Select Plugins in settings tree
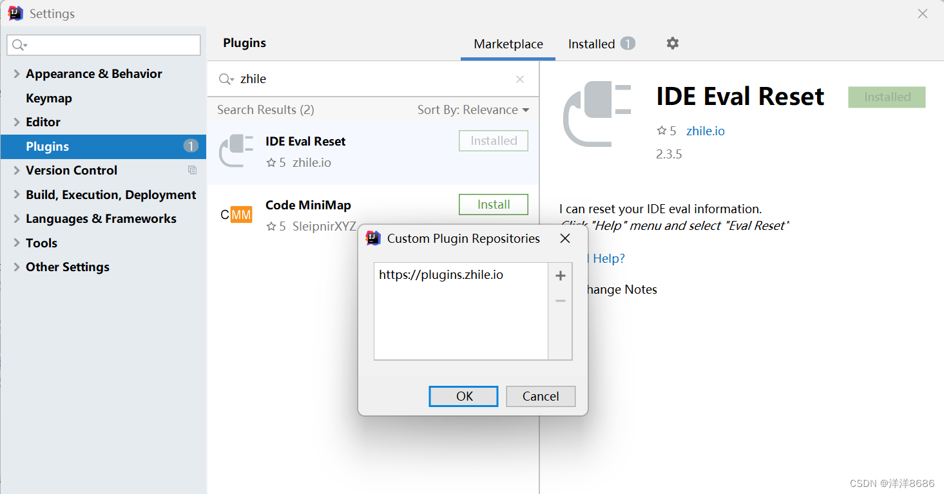This screenshot has height=494, width=944. [x=103, y=146]
